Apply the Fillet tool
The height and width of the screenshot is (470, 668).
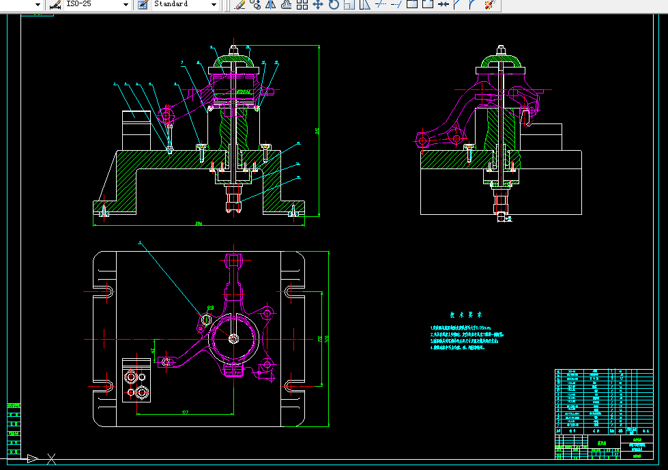tap(472, 5)
